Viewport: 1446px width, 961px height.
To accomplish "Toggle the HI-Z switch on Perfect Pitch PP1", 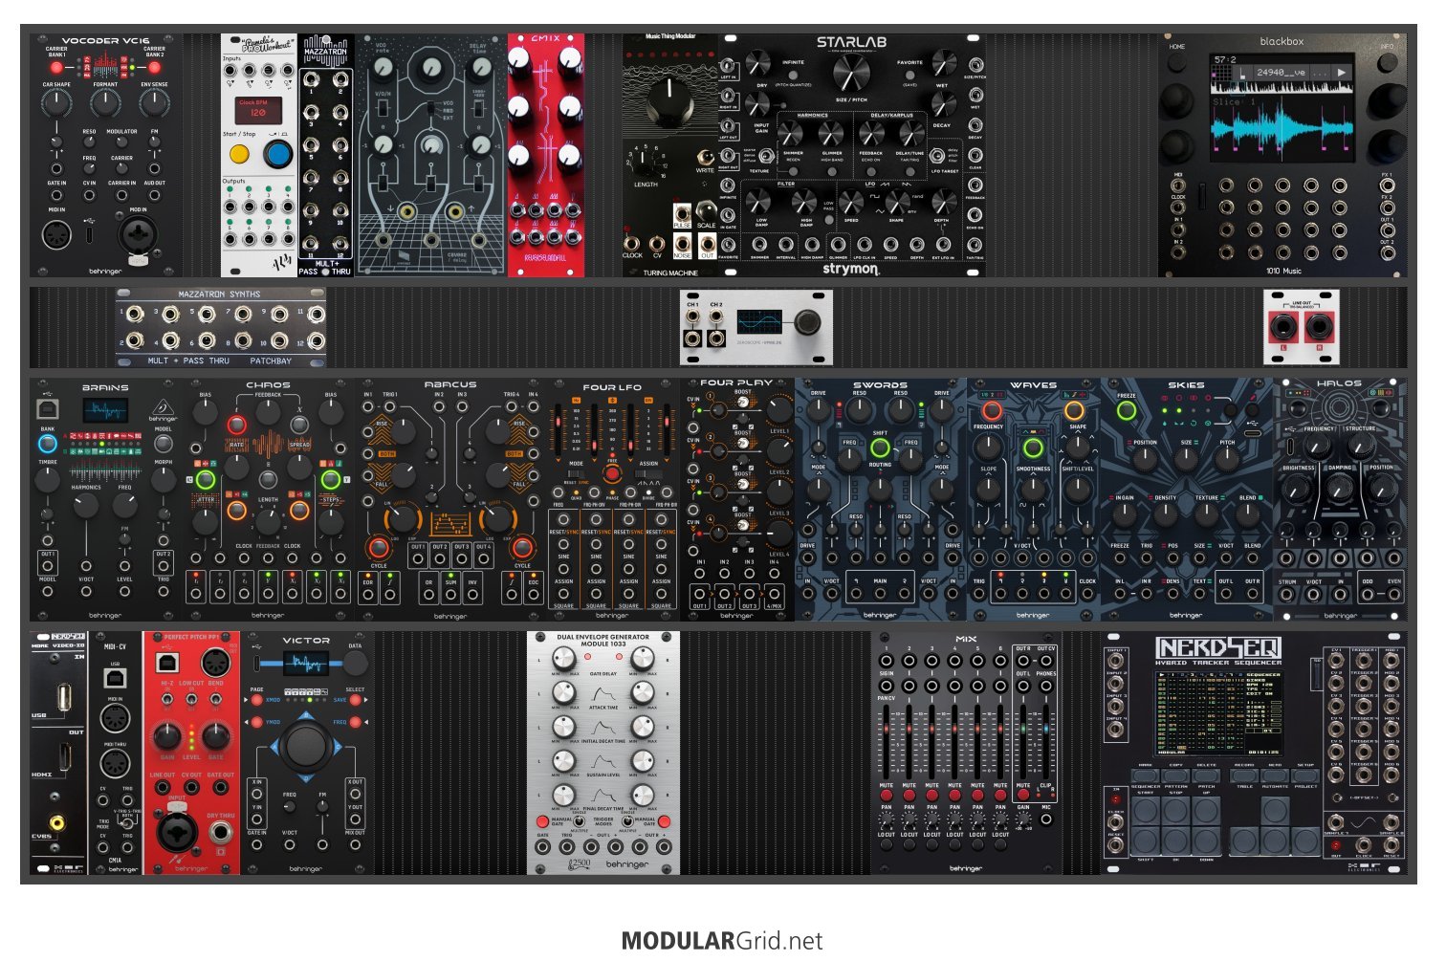I will pyautogui.click(x=167, y=701).
